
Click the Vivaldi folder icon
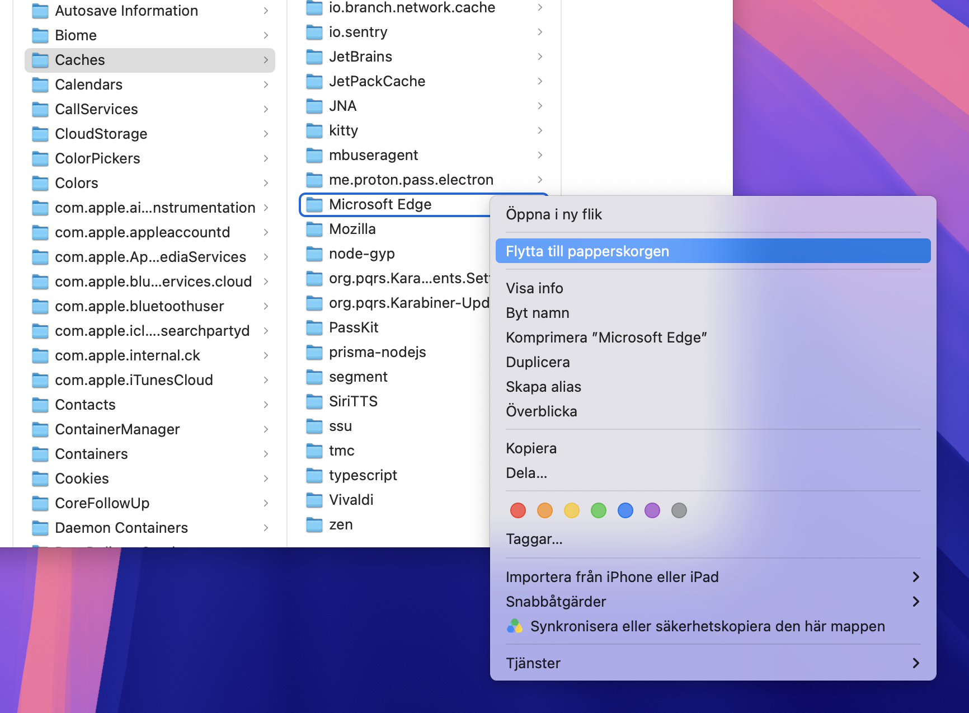[314, 500]
